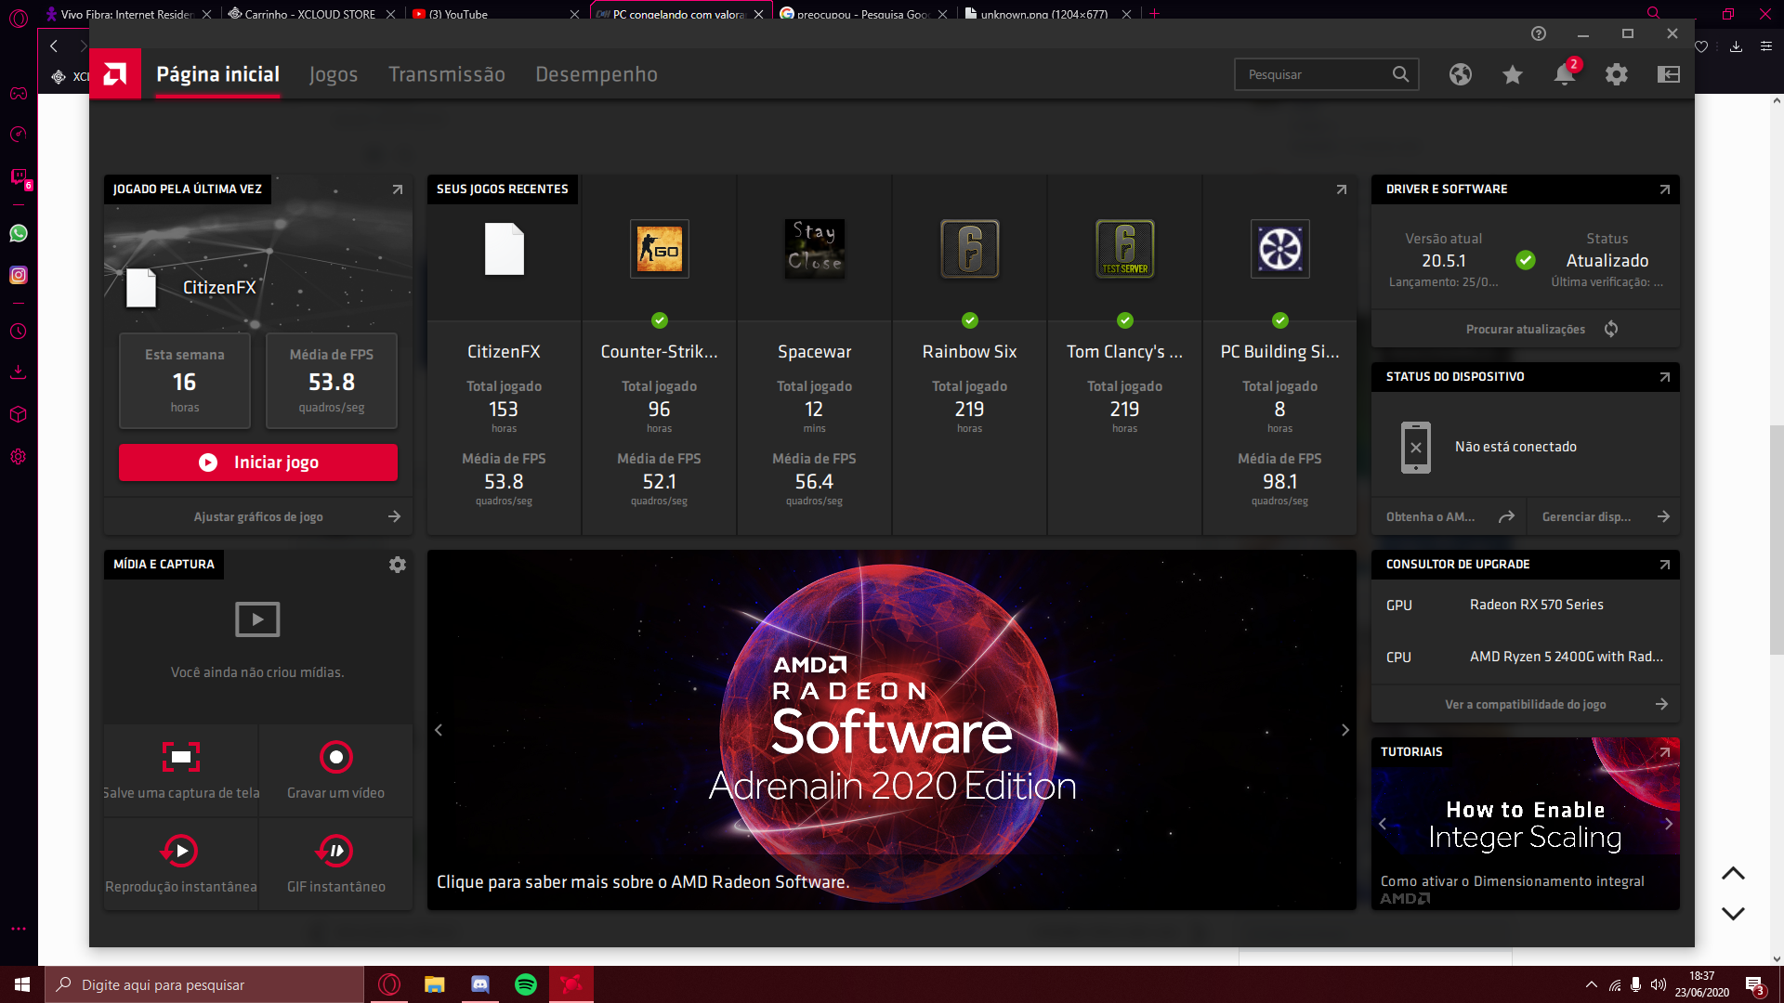Click the Counter-Strike GO game icon
Screen dimensions: 1784x1003
(x=660, y=249)
